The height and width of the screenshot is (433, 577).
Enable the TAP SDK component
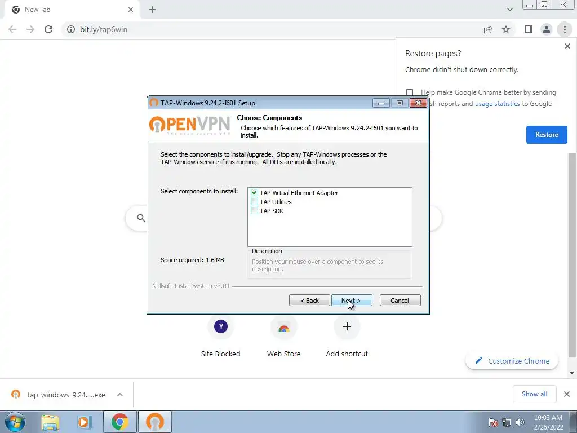coord(254,211)
